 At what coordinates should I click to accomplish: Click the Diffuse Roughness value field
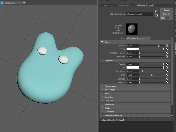tap(133, 53)
